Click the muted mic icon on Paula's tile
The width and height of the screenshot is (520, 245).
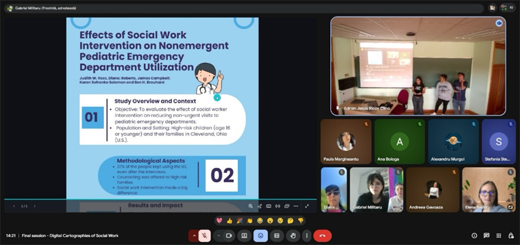(366, 124)
